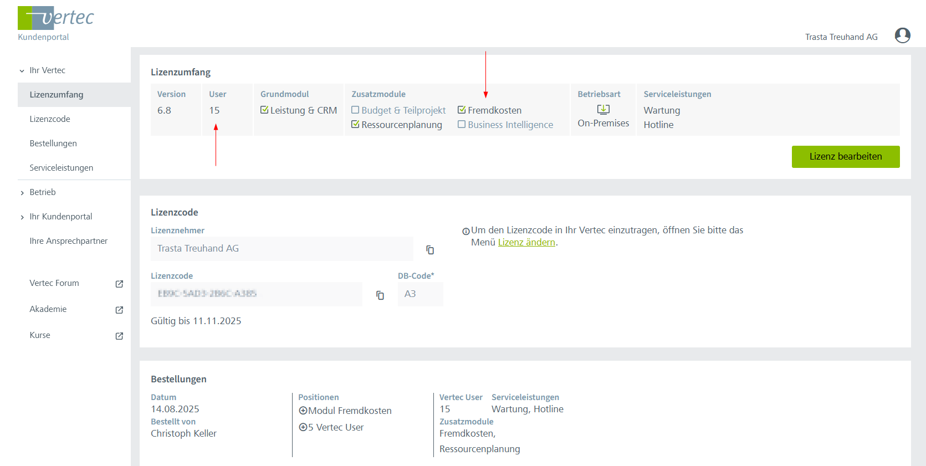
Task: Click the Wartung service entry
Action: tap(662, 110)
